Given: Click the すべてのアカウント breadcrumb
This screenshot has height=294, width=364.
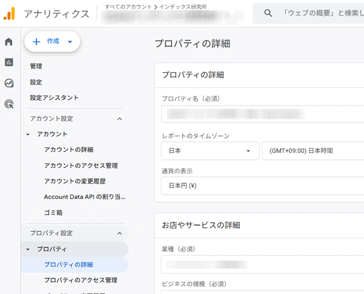Looking at the screenshot, I should [x=129, y=6].
